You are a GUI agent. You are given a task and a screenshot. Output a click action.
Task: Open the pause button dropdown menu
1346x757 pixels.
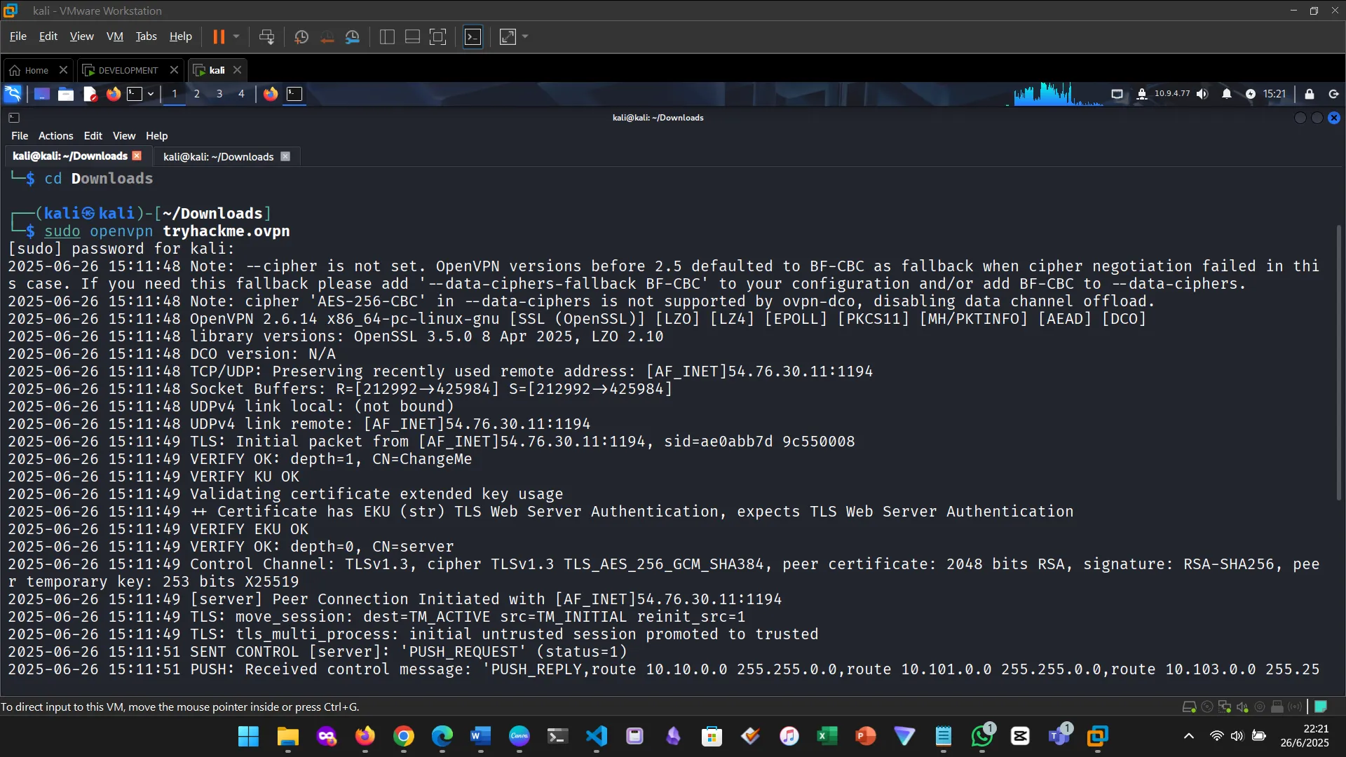pyautogui.click(x=236, y=36)
